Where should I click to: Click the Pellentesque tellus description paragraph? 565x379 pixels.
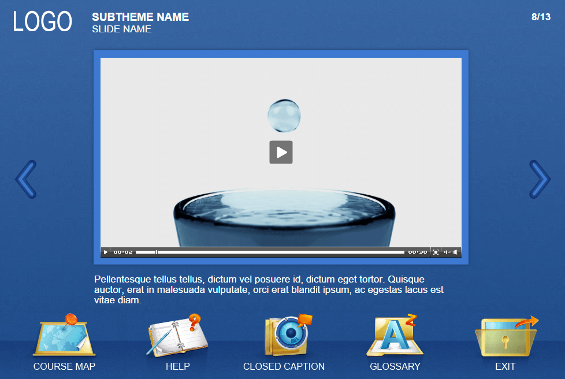[x=269, y=289]
